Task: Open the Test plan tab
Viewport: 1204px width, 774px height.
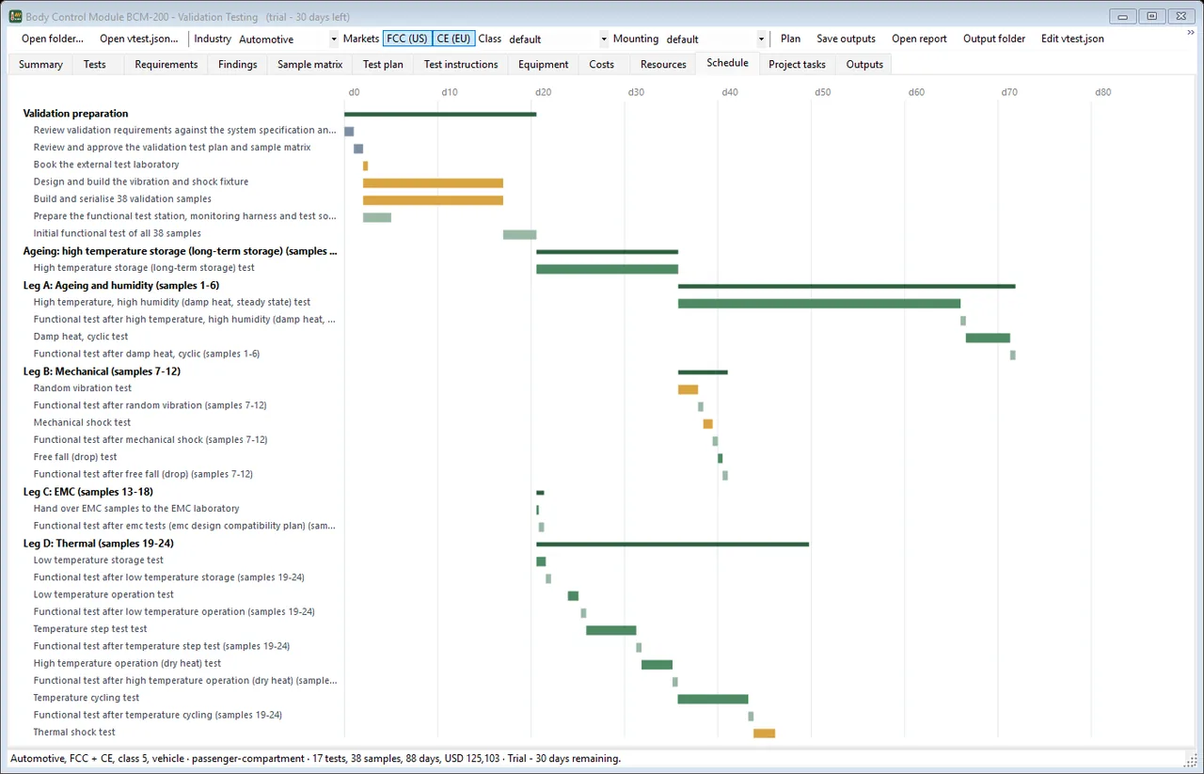Action: click(383, 65)
